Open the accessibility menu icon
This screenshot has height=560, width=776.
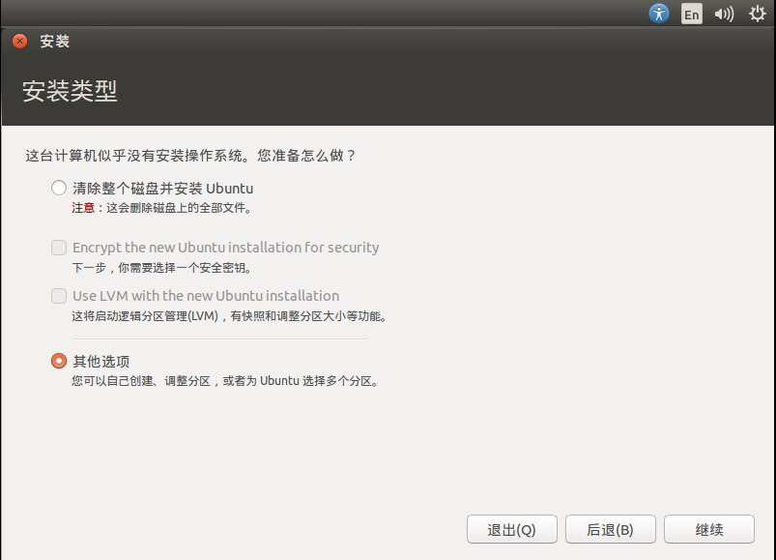click(x=659, y=14)
